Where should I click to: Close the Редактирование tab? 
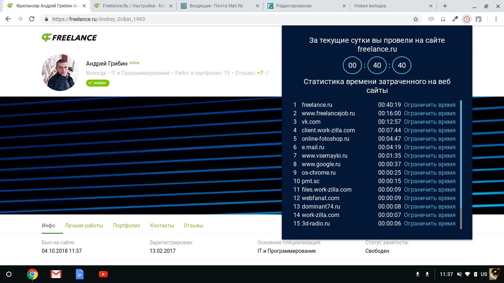[344, 6]
